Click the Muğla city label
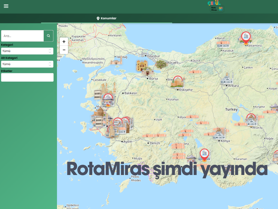 (x=138, y=159)
